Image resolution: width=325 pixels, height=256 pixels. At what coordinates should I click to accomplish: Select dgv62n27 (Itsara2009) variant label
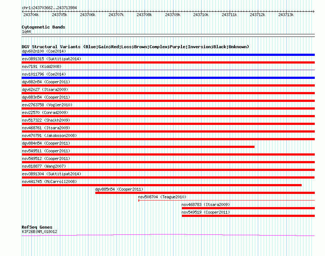pyautogui.click(x=45, y=89)
